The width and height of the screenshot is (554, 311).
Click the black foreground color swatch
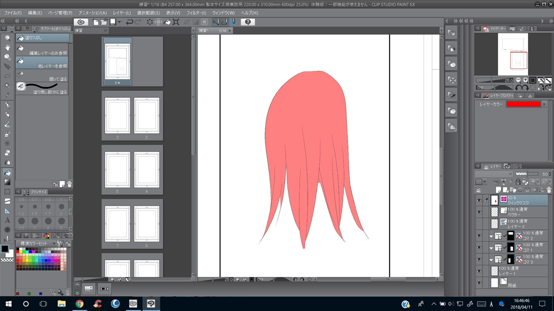coord(5,249)
